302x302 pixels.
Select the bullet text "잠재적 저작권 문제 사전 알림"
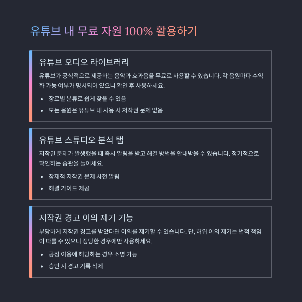[84, 176]
